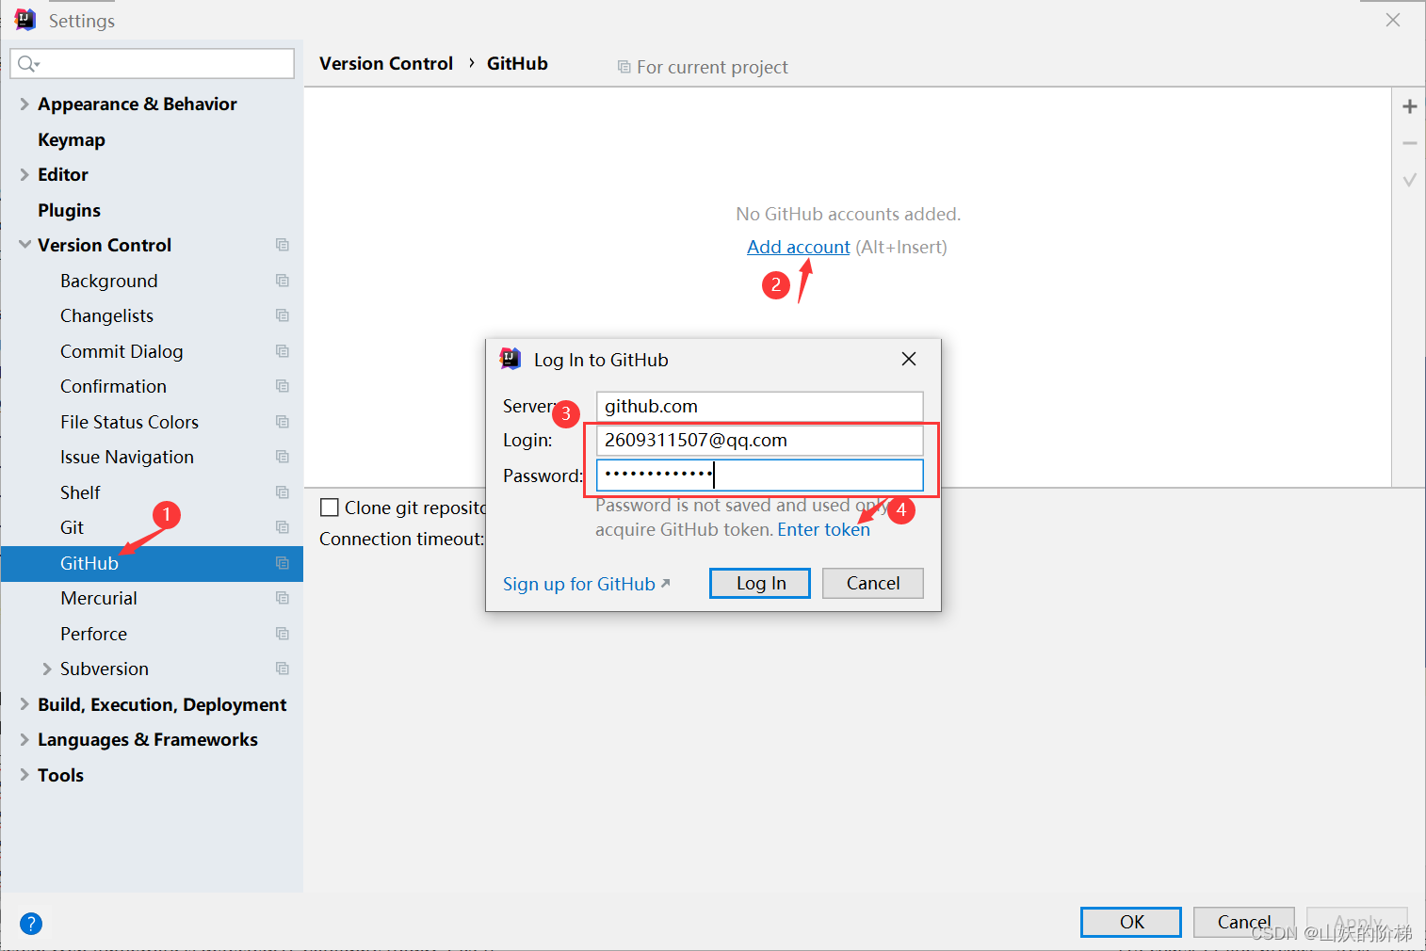Open Background under Version Control

(109, 281)
